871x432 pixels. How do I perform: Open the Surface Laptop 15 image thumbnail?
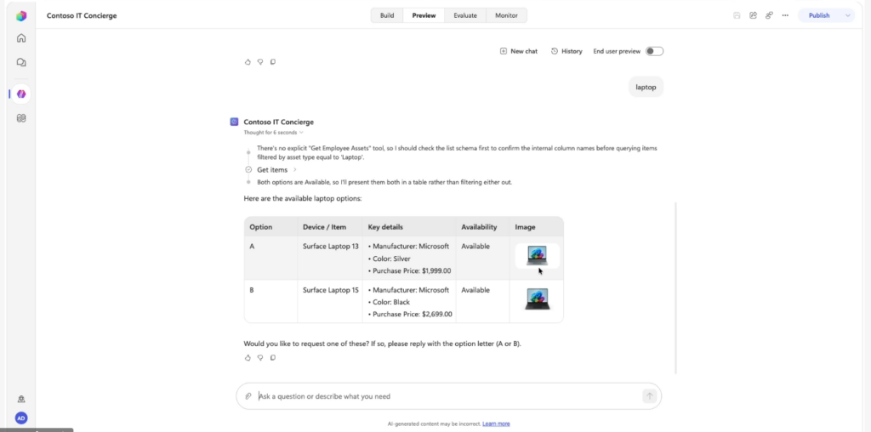click(538, 298)
